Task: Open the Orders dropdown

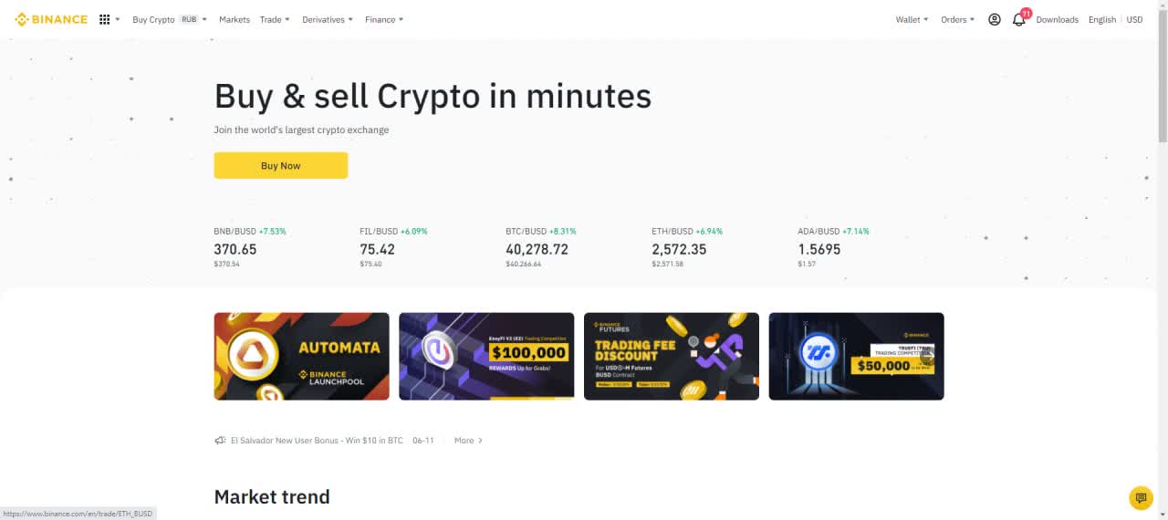Action: click(x=957, y=19)
